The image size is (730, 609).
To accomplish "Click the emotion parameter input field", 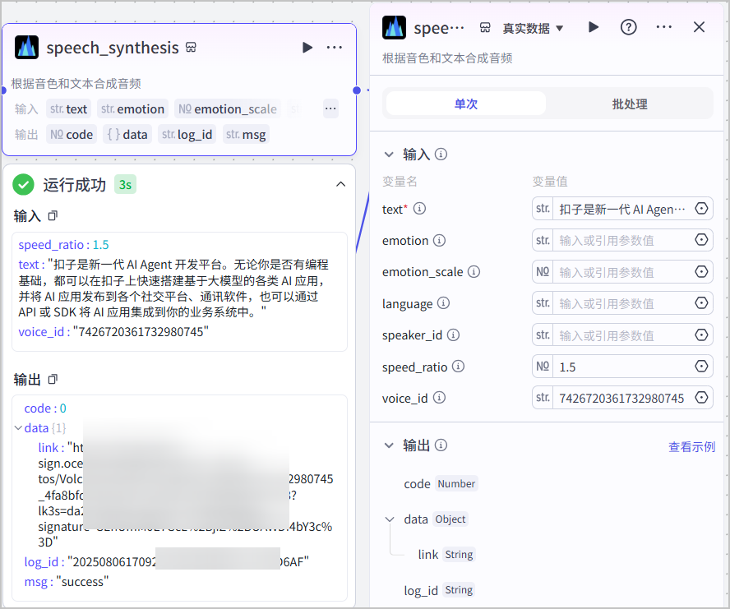I will (x=622, y=240).
